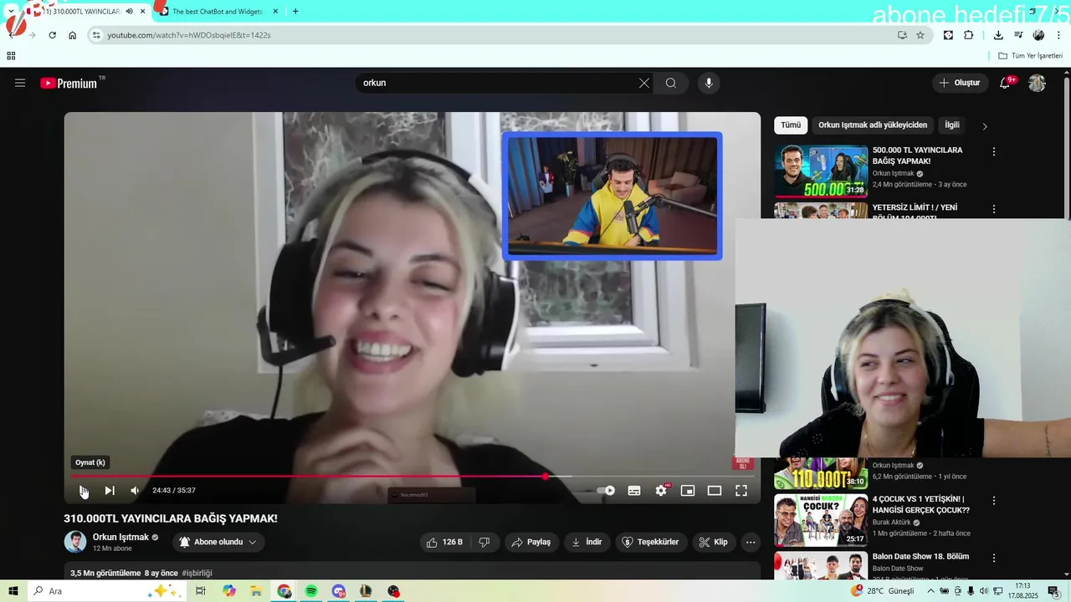Open Chrome media controls icon
The image size is (1071, 602).
pyautogui.click(x=1018, y=35)
